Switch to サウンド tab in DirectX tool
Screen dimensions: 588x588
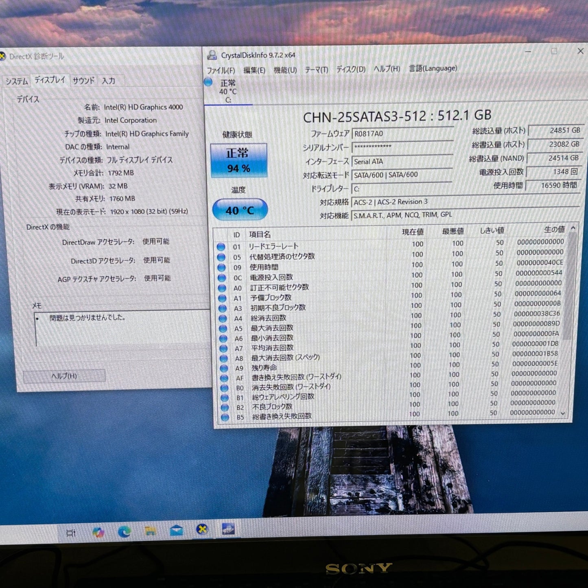(83, 81)
